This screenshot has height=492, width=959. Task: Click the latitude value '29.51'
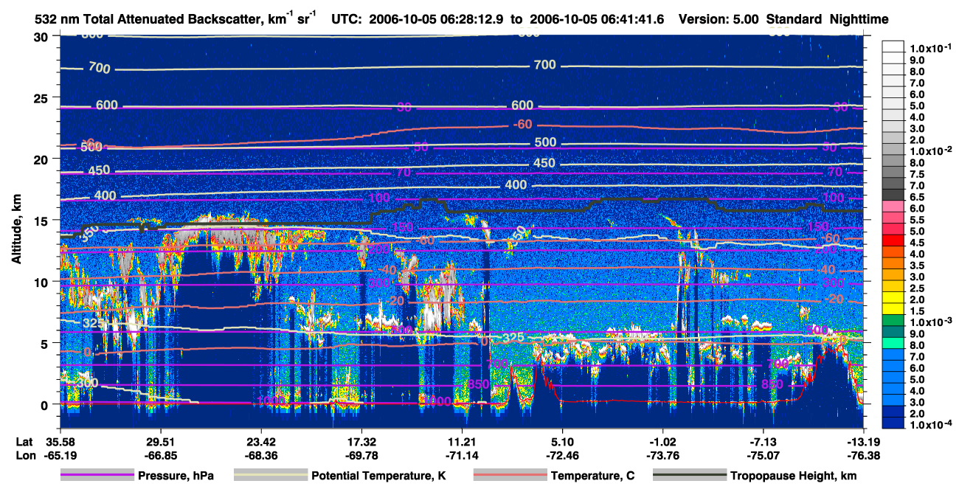tap(160, 441)
